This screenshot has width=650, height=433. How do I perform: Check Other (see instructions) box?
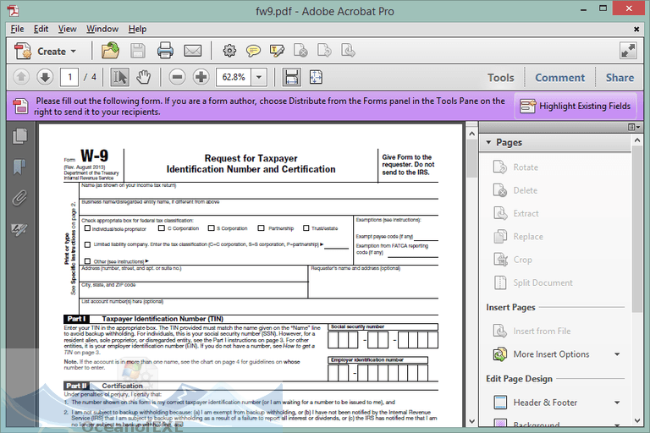point(87,261)
